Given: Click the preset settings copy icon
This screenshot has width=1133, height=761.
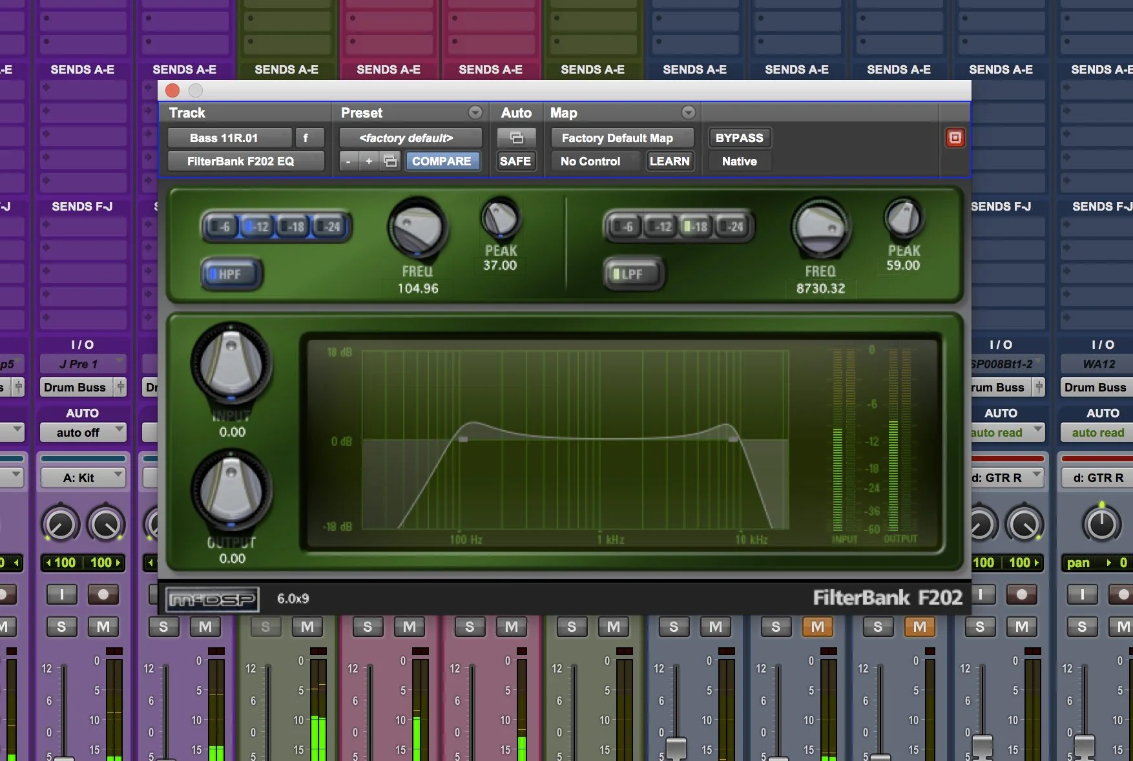Looking at the screenshot, I should click(x=390, y=161).
